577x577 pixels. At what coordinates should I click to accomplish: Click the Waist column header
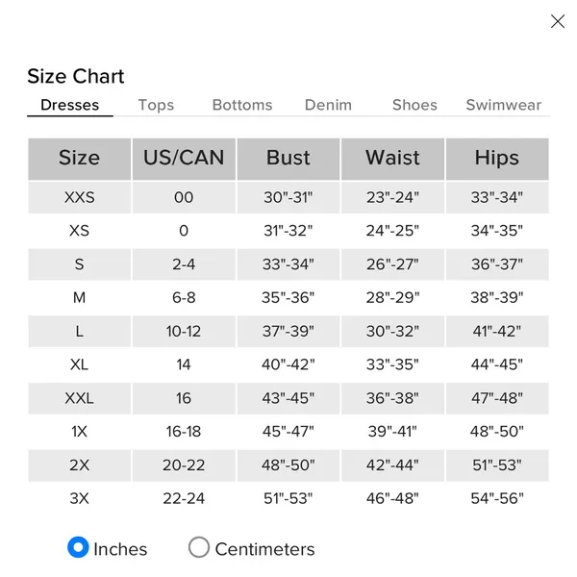pyautogui.click(x=392, y=159)
